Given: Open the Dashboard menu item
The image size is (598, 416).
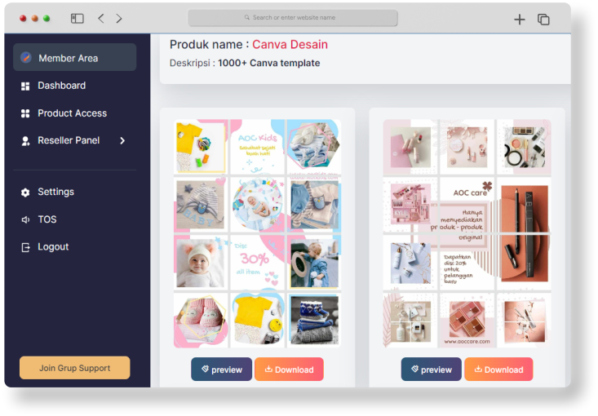Looking at the screenshot, I should point(61,86).
